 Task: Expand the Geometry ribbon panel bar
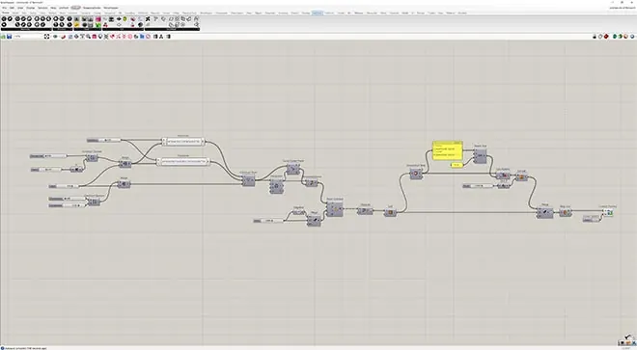pos(26,29)
